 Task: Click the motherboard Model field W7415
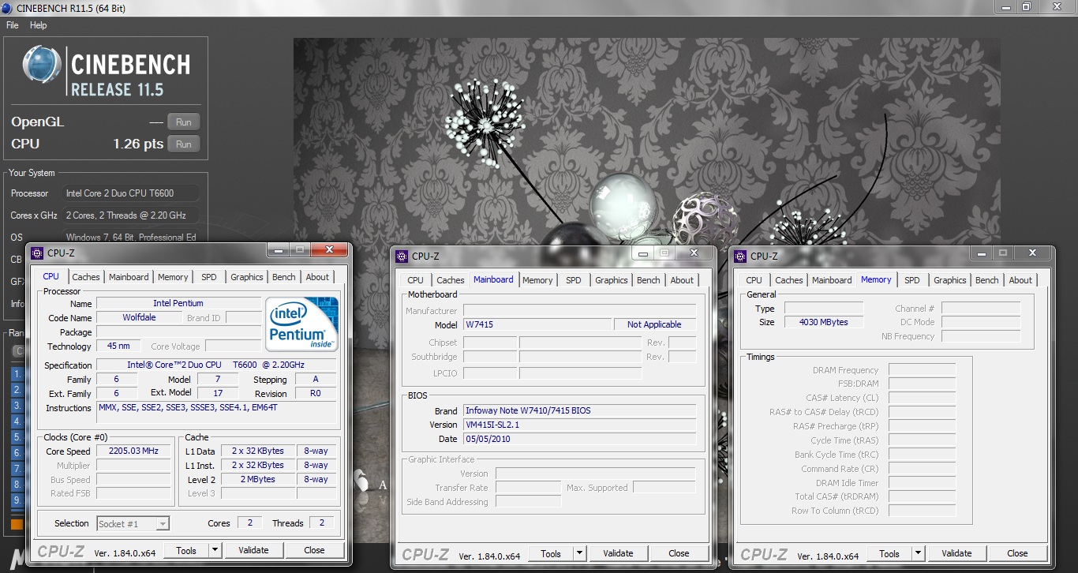(x=537, y=324)
